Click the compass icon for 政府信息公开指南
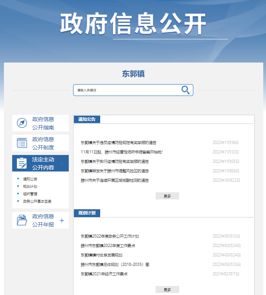 click(22, 123)
